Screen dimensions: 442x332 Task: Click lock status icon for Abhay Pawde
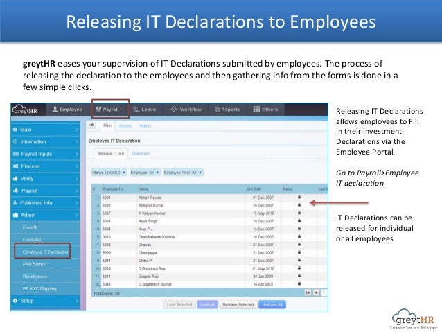(299, 197)
